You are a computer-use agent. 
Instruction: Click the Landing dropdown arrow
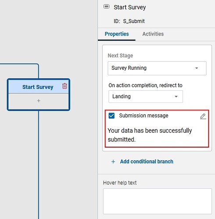pos(176,96)
